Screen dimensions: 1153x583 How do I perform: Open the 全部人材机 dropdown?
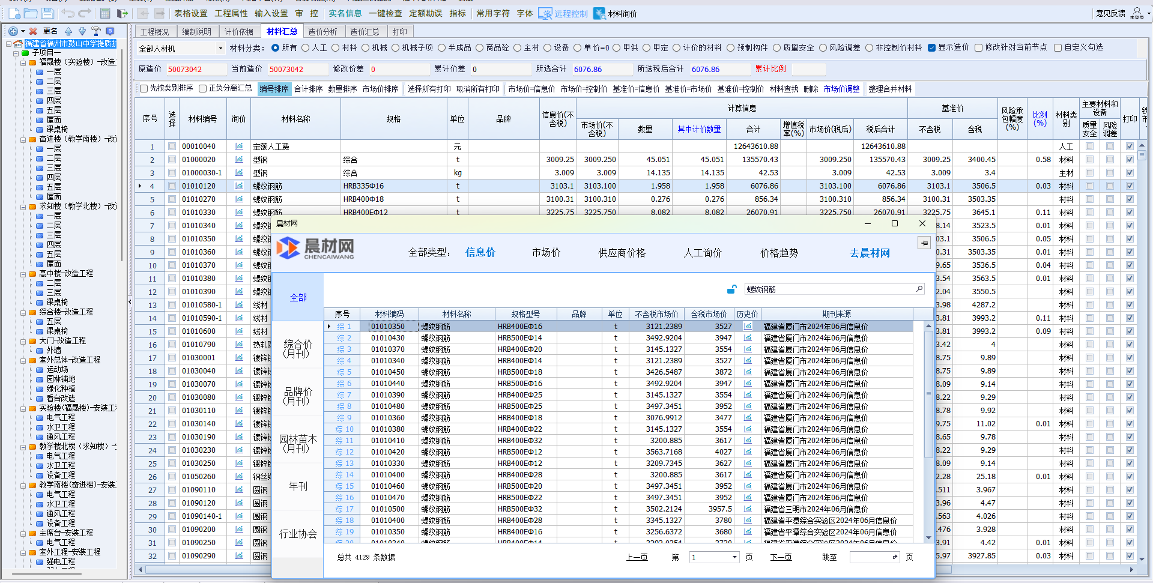(220, 49)
